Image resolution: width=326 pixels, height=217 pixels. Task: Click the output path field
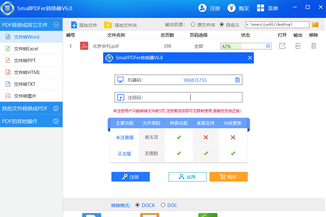pos(277,24)
